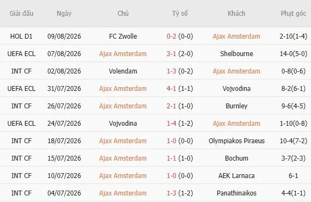Open the Bochum team link
The image size is (311, 202).
coord(236,158)
